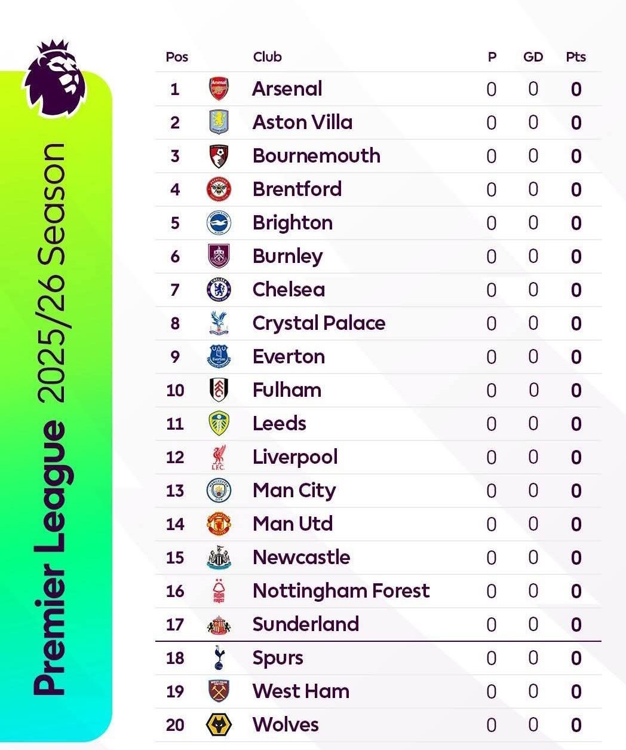Click the Arsenal club crest
626x750 pixels.
click(x=219, y=89)
